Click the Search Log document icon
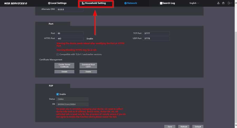 click(x=161, y=3)
